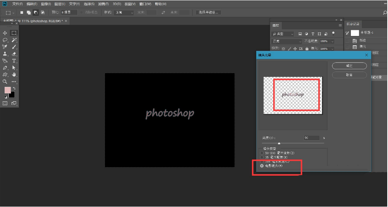
Task: Activate the Hand tool
Action: click(x=14, y=75)
